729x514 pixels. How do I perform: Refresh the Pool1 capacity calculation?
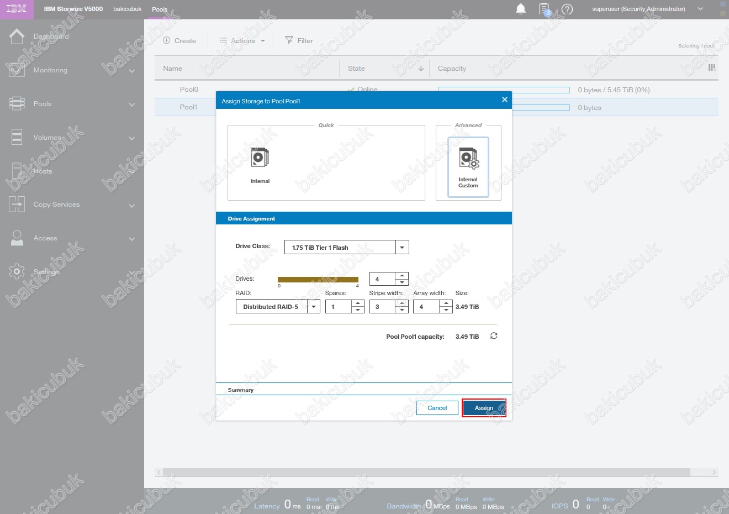tap(494, 336)
